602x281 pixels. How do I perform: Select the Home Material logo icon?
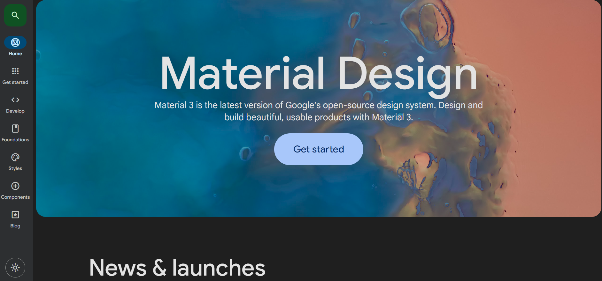point(15,42)
